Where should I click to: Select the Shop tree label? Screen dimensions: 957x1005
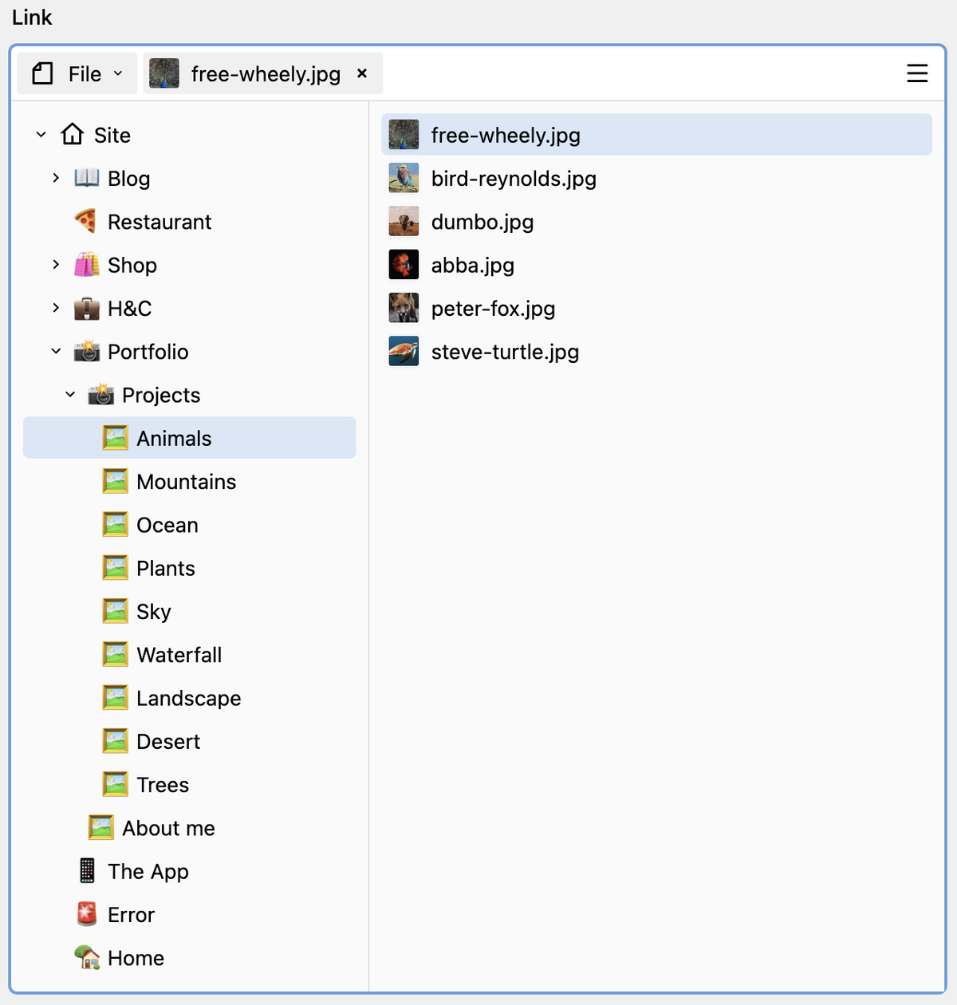(132, 265)
